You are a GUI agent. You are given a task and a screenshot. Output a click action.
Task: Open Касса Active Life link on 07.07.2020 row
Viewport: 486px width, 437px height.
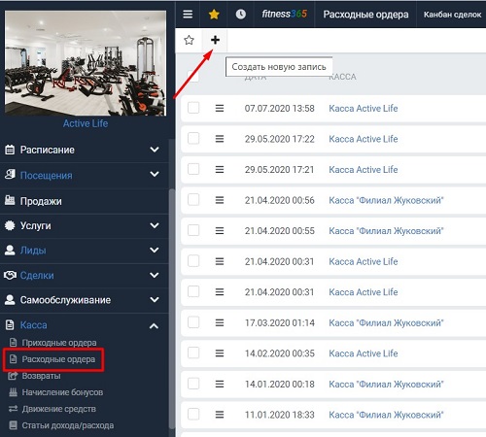(x=364, y=108)
